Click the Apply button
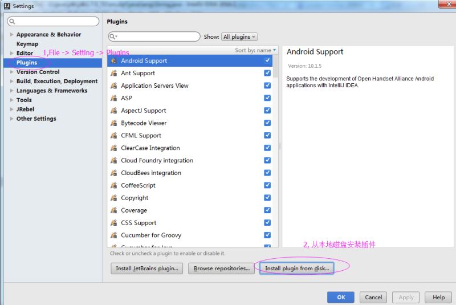 (x=406, y=297)
